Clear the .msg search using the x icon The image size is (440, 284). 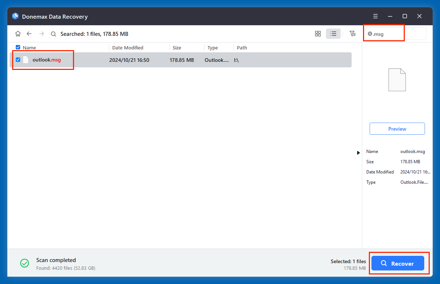[x=370, y=33]
